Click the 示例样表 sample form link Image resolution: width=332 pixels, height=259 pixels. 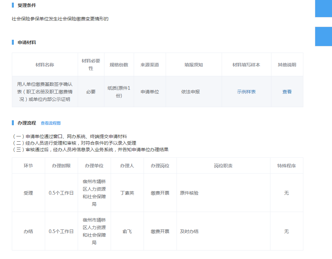coord(246,92)
